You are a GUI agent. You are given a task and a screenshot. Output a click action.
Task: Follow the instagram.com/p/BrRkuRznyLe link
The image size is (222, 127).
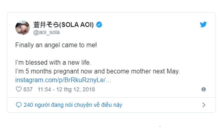[63, 80]
